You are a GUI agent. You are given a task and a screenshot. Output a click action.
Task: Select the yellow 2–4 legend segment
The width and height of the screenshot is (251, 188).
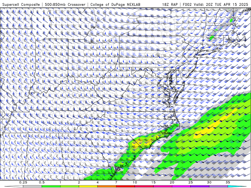click(88, 186)
